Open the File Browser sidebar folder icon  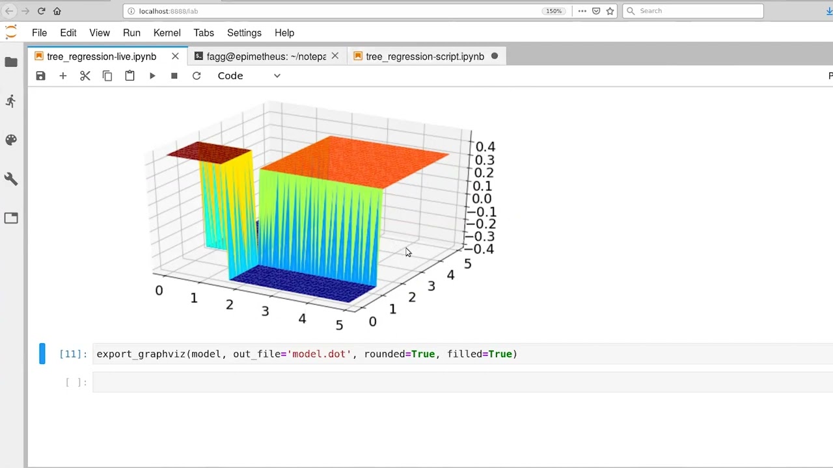point(11,62)
